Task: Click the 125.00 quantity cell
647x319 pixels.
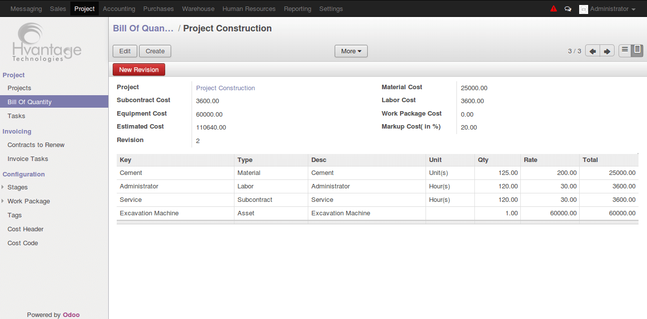Action: tap(497, 173)
